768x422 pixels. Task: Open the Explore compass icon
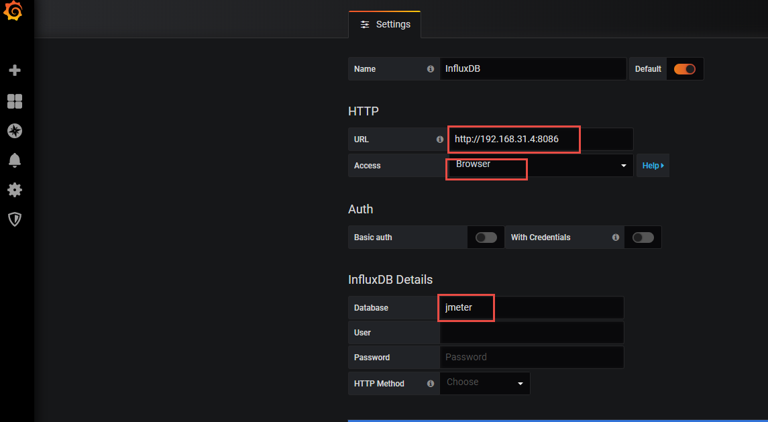15,131
